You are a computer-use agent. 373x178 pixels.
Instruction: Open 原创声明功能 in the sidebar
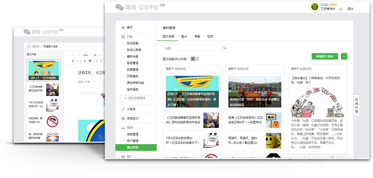point(136,83)
